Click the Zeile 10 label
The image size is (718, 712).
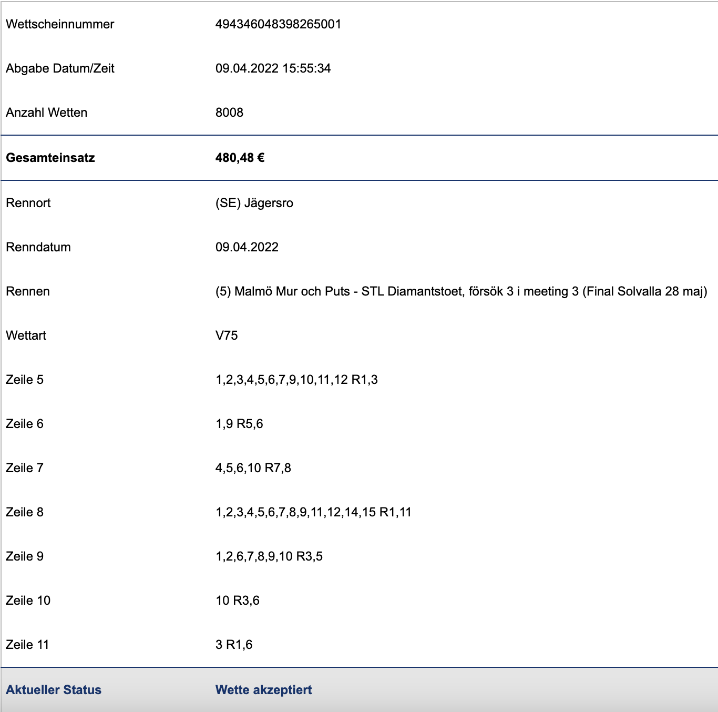tap(28, 601)
